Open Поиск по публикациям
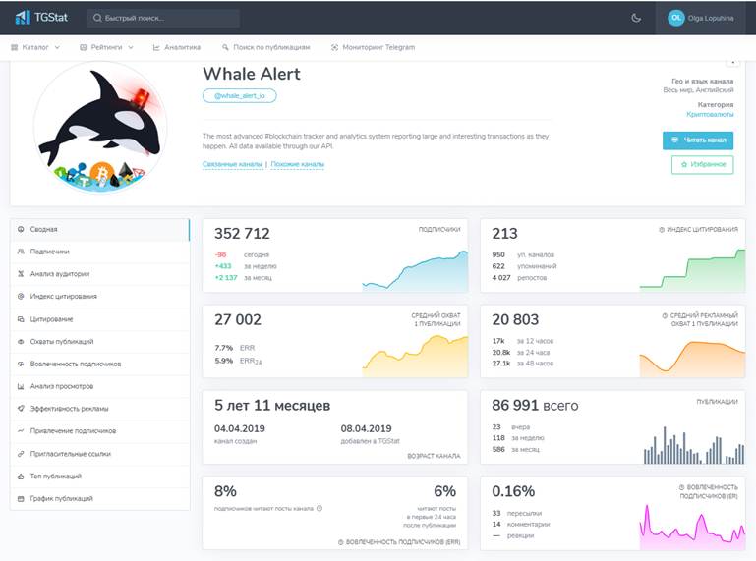 coord(266,47)
